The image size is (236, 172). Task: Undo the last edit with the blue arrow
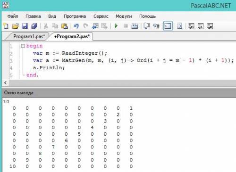tap(76, 26)
